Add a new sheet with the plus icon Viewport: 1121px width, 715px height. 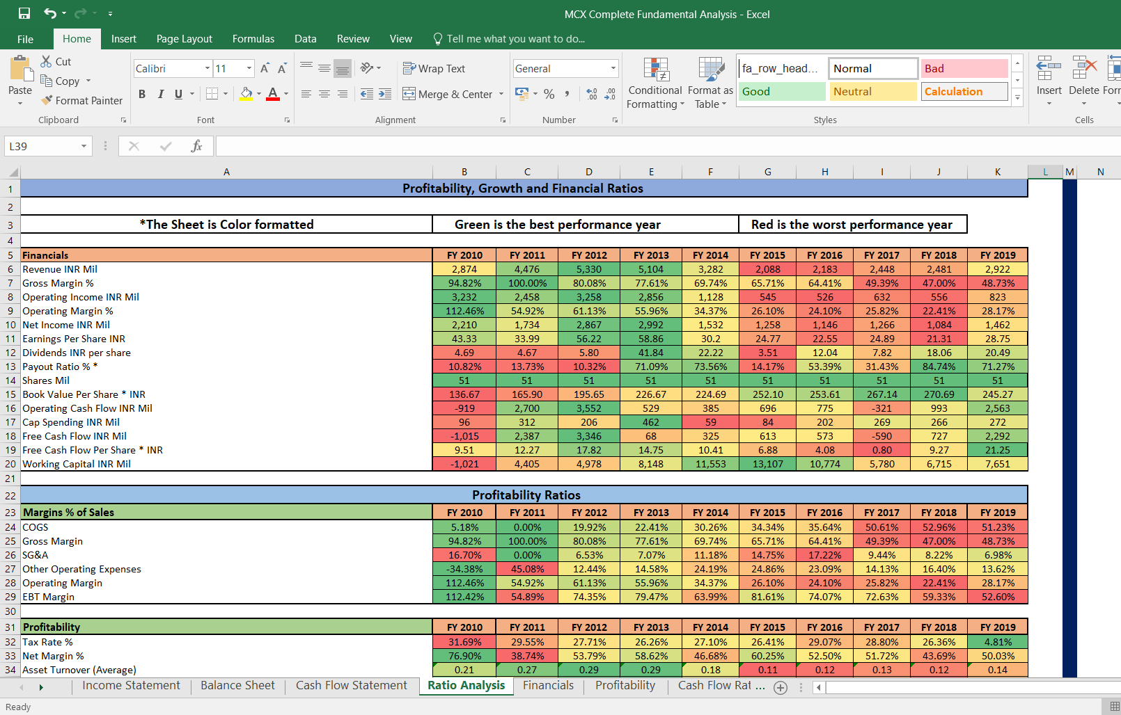point(781,687)
